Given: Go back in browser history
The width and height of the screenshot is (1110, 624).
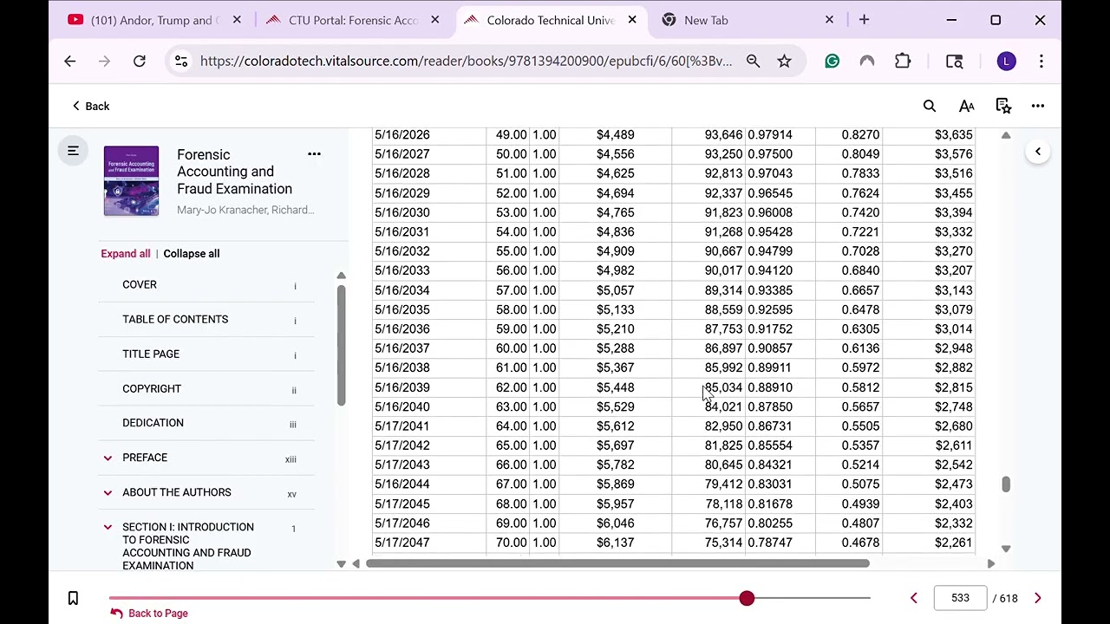Looking at the screenshot, I should 70,61.
